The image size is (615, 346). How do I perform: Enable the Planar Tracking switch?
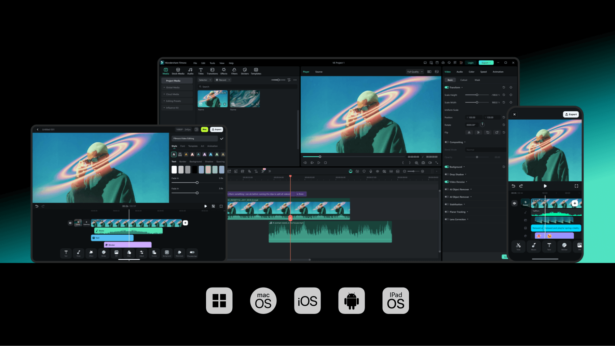(447, 212)
